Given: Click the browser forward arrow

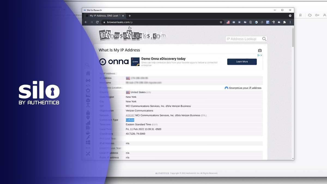Looking at the screenshot, I should coord(92,22).
